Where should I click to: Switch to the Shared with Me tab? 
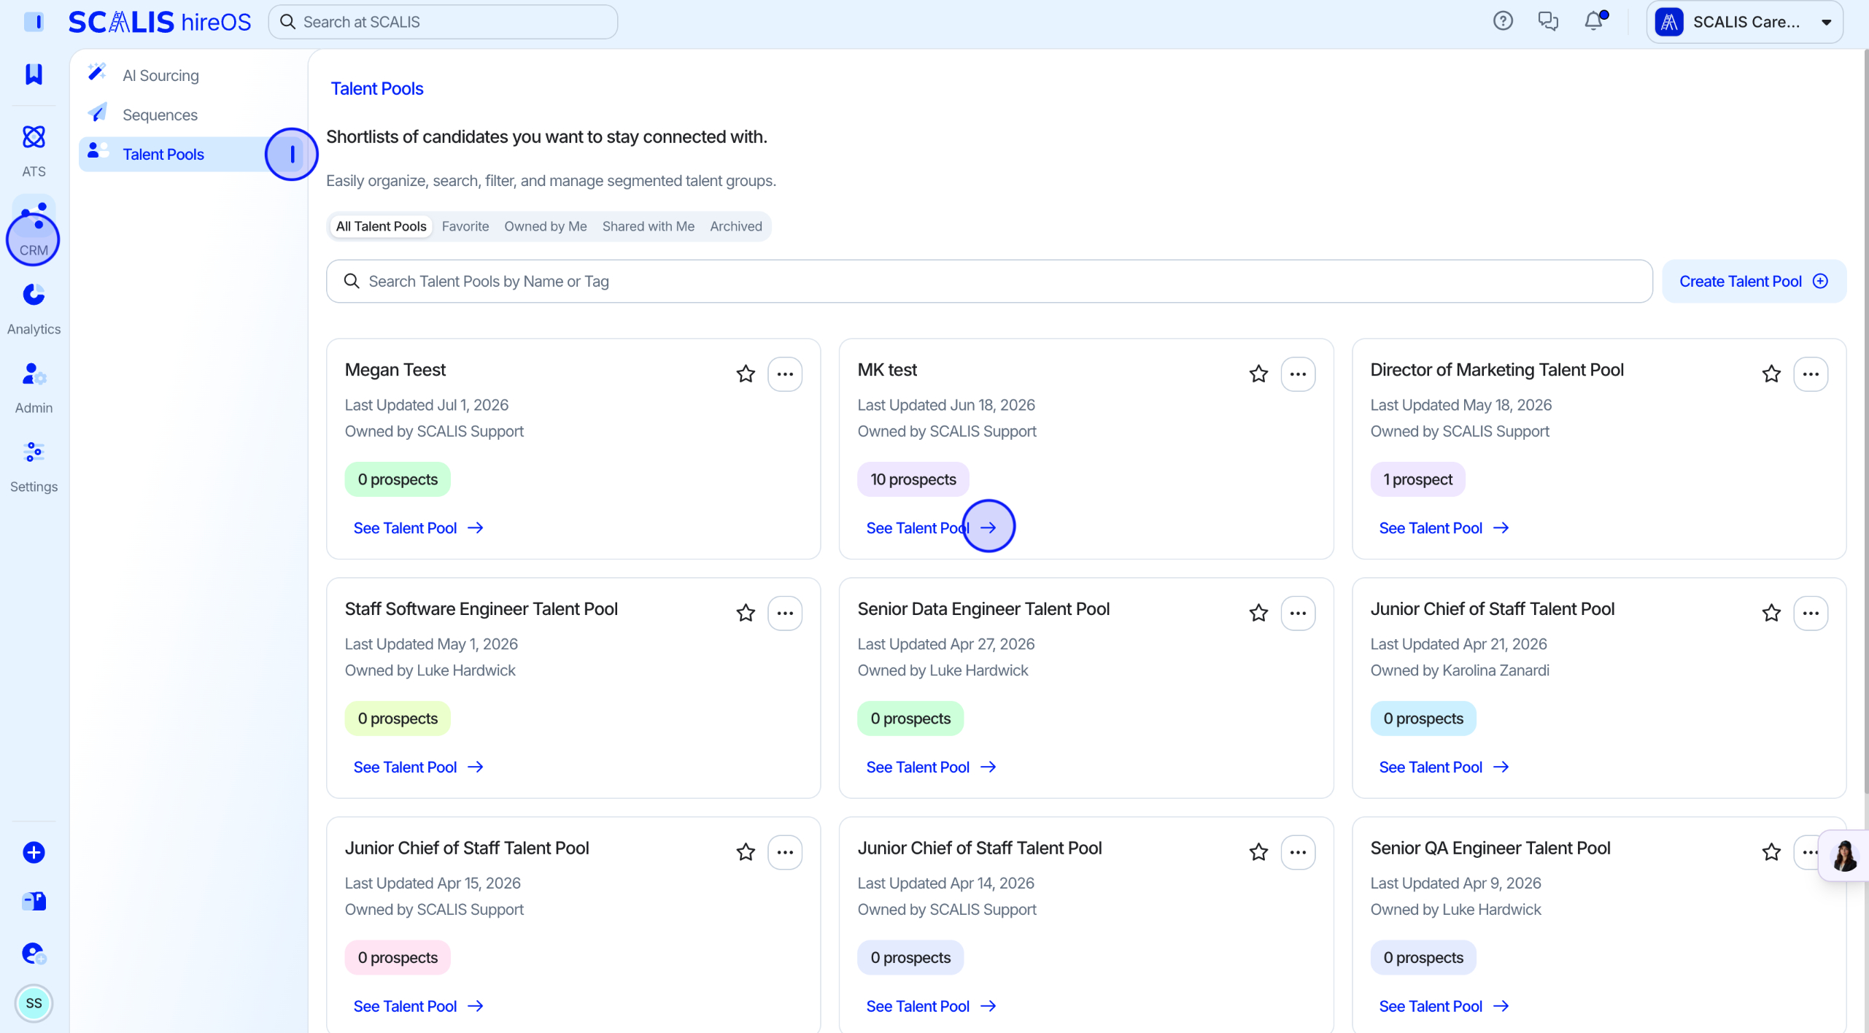649,226
